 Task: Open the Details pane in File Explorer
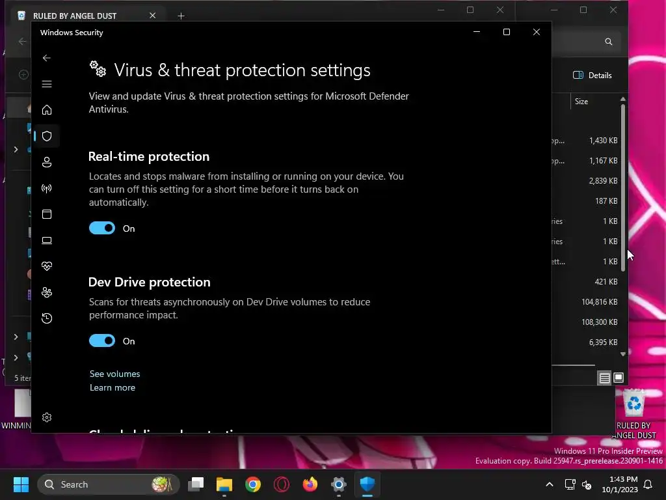pos(592,76)
